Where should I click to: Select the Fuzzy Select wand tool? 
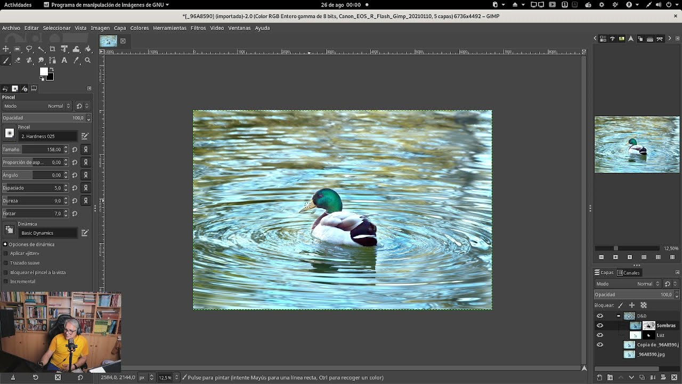[41, 49]
